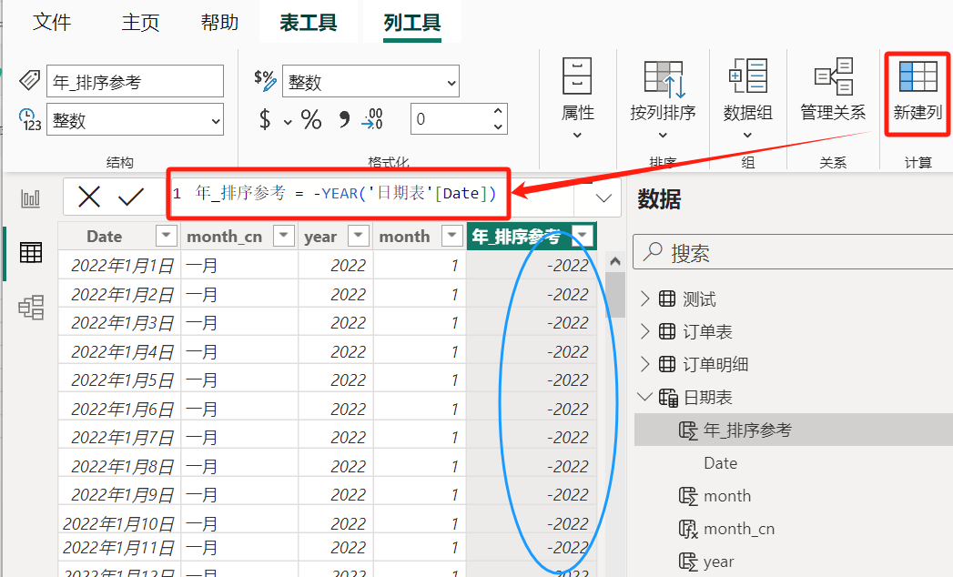Open the 属性 properties dropdown
Viewport: 953px width, 577px height.
coord(577,97)
